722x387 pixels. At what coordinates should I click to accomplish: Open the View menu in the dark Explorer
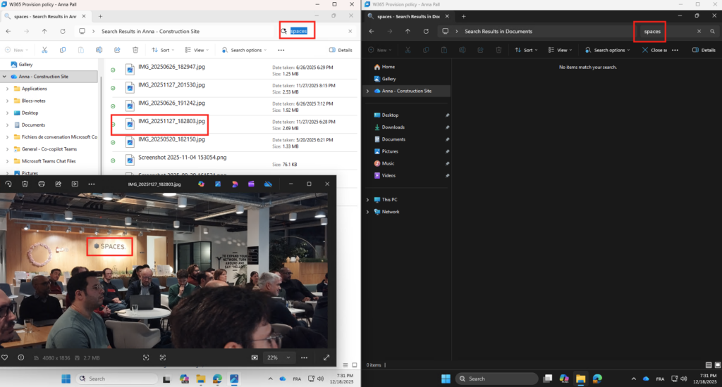560,50
